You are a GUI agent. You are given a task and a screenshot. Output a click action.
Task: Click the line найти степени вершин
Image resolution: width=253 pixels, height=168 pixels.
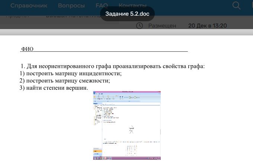pyautogui.click(x=54, y=88)
